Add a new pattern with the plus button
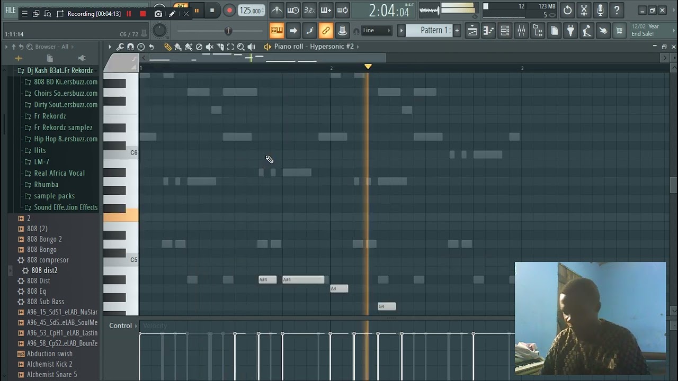This screenshot has height=381, width=678. click(457, 31)
